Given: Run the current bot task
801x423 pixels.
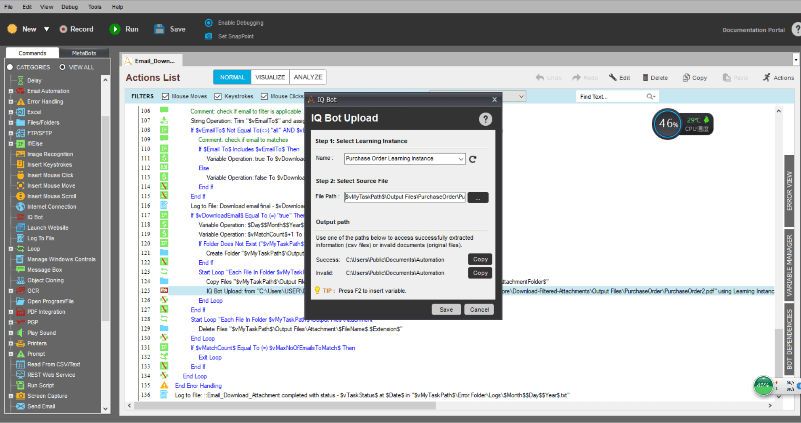Looking at the screenshot, I should 115,29.
